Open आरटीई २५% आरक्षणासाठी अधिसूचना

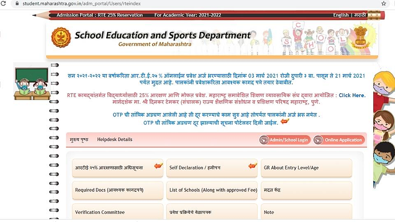[x=118, y=168]
